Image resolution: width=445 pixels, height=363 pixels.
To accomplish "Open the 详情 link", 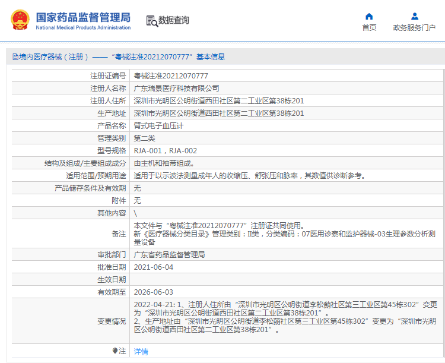I will 141,352.
